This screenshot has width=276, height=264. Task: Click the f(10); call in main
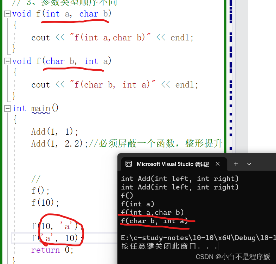tap(45, 202)
